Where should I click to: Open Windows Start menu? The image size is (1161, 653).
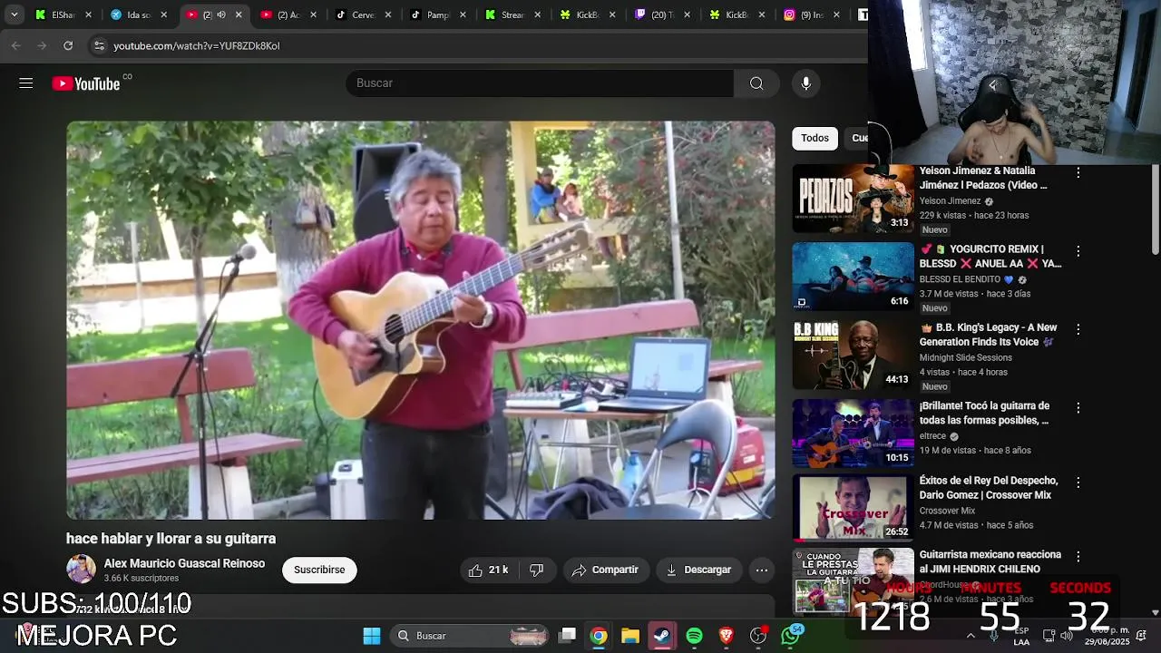coord(372,636)
